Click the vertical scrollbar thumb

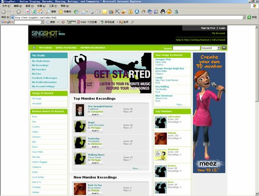[257, 65]
